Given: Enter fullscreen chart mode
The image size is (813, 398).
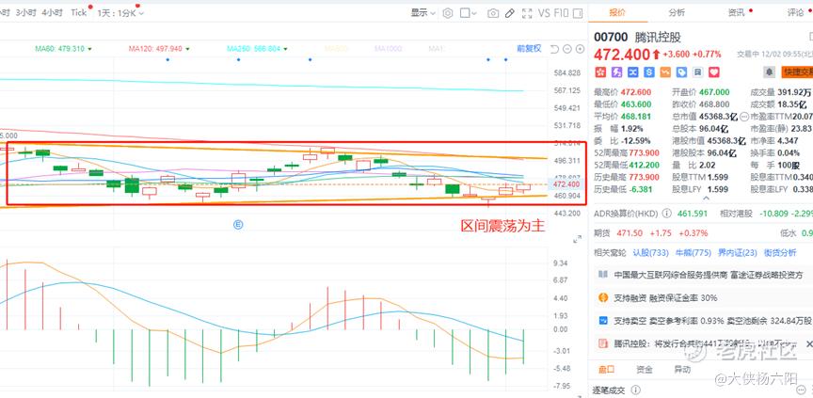Looking at the screenshot, I should [527, 13].
